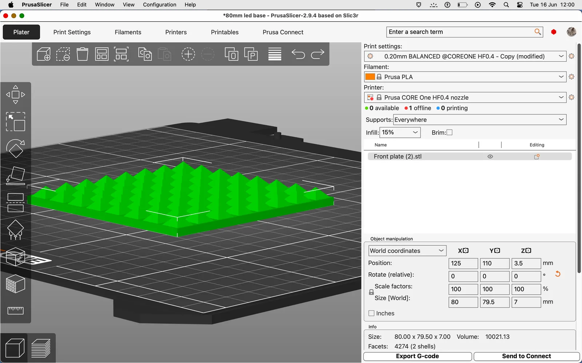
Task: Hide Front plate (2).stl using the eye icon
Action: 490,156
